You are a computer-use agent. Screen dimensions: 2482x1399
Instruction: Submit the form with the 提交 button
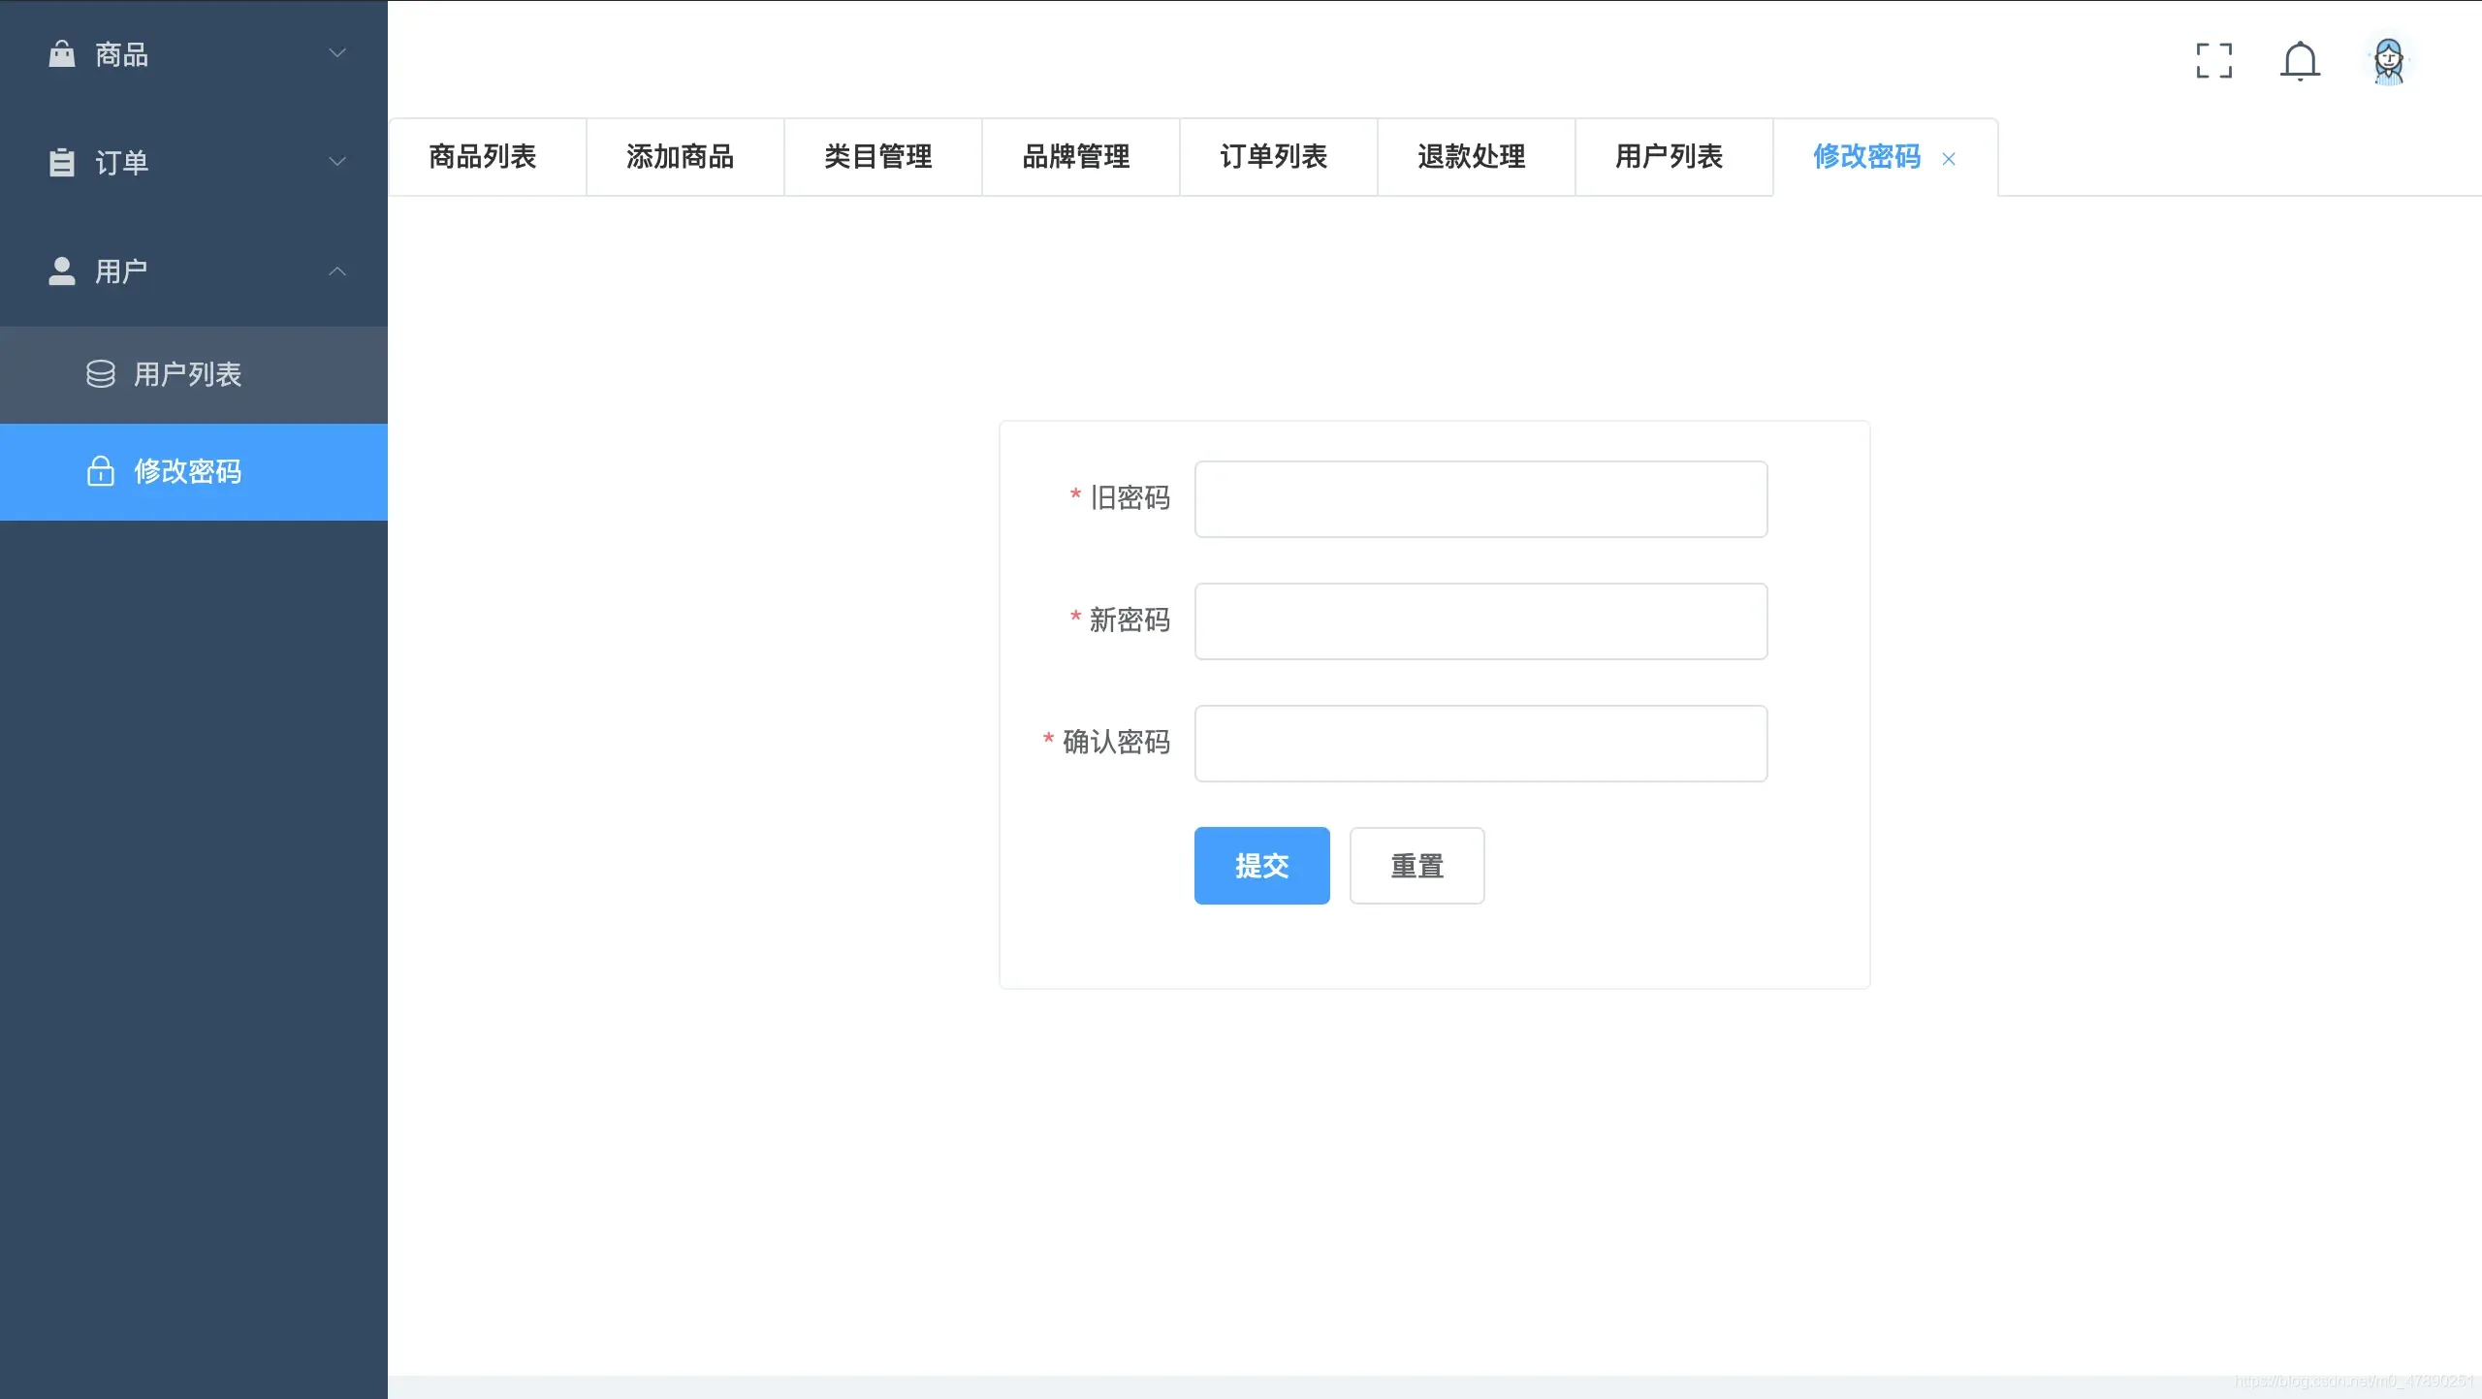(1260, 865)
